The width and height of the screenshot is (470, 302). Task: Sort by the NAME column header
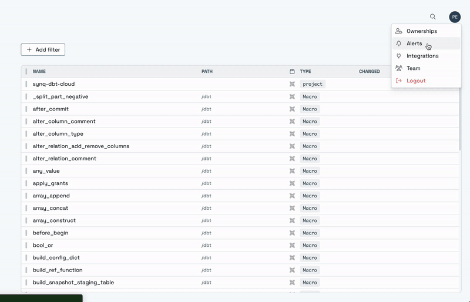(x=39, y=71)
